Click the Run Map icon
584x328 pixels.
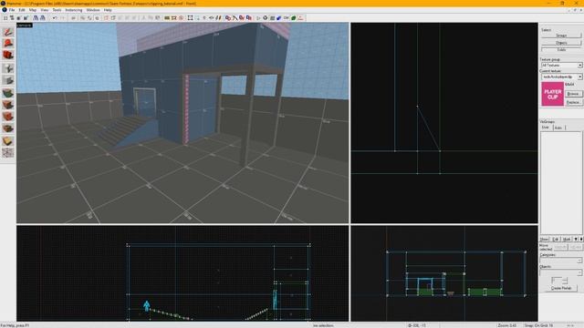point(258,18)
